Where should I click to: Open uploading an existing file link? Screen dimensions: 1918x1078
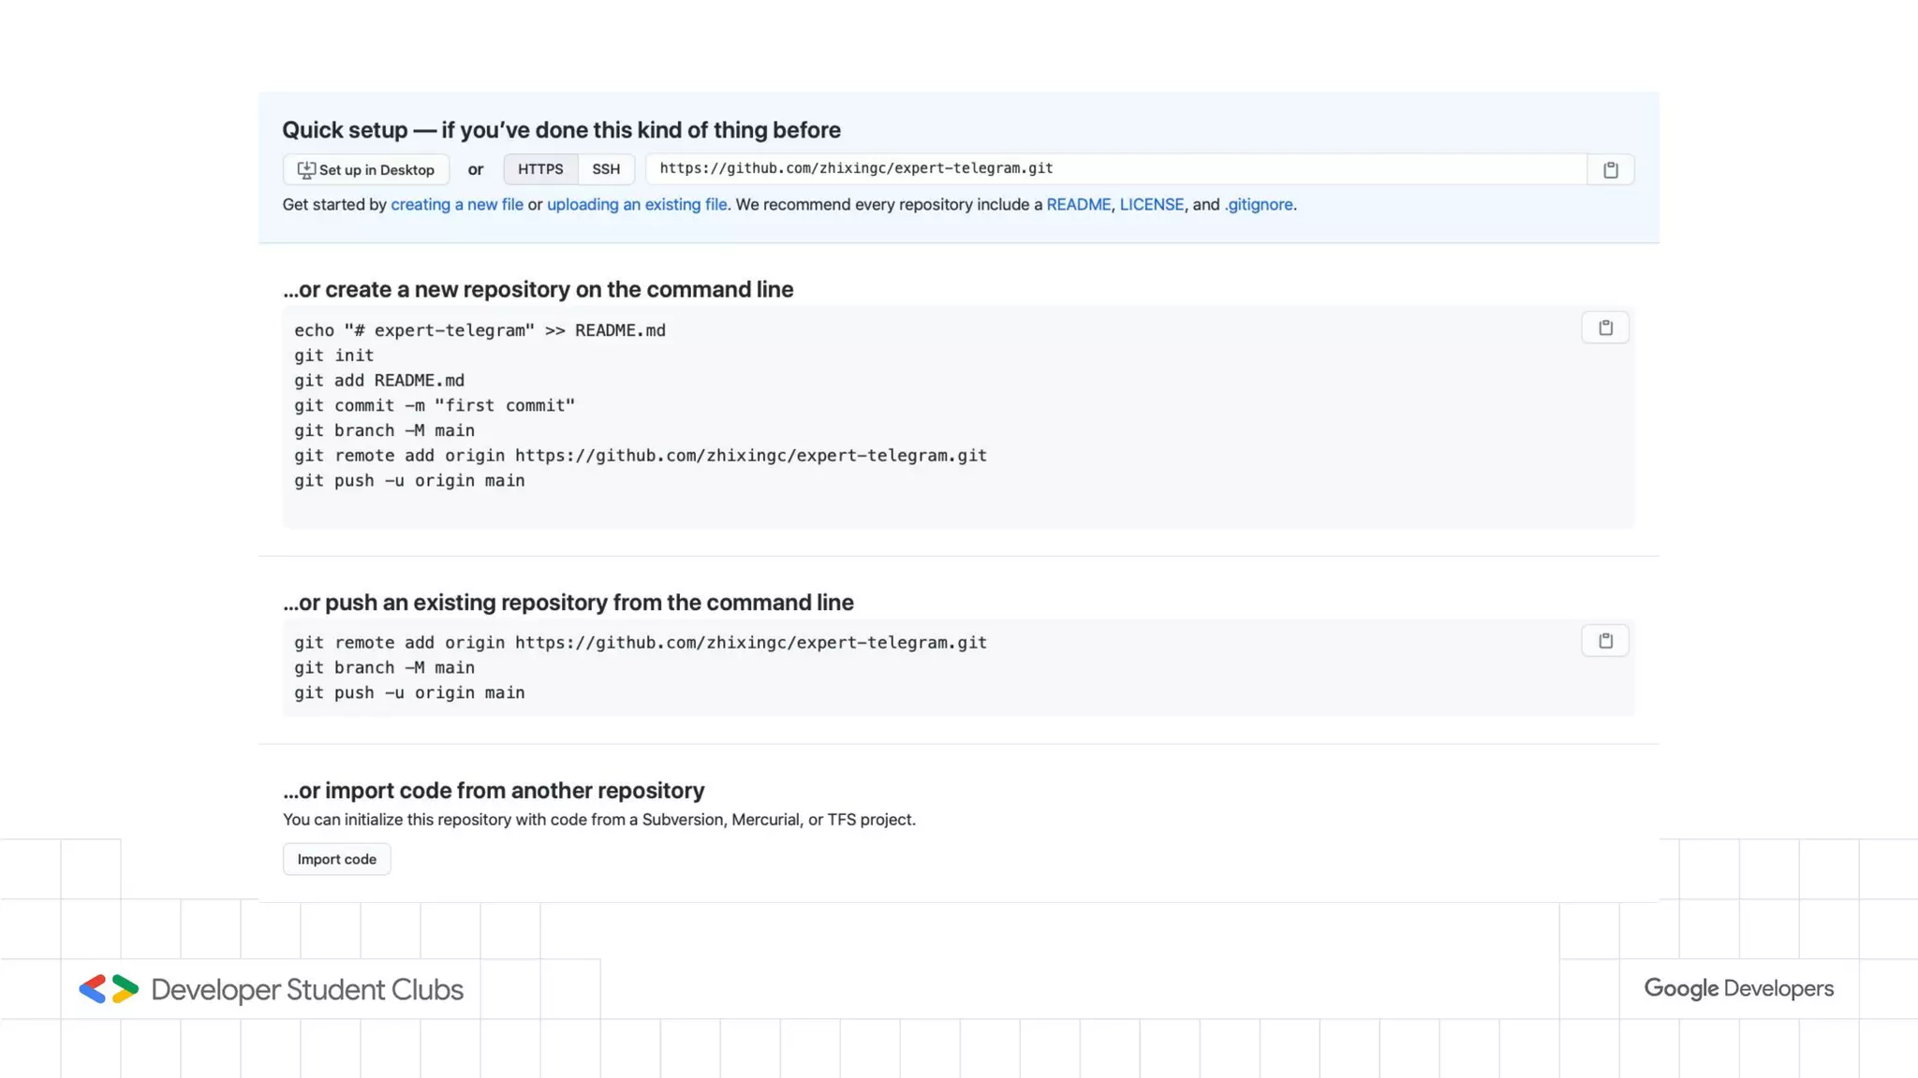click(637, 204)
